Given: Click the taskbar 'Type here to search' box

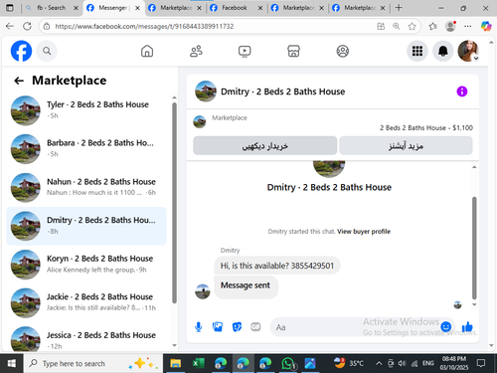Looking at the screenshot, I should coord(93,363).
